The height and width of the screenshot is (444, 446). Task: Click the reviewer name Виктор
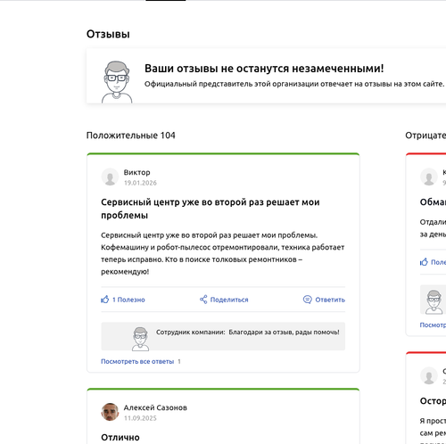[x=136, y=172]
